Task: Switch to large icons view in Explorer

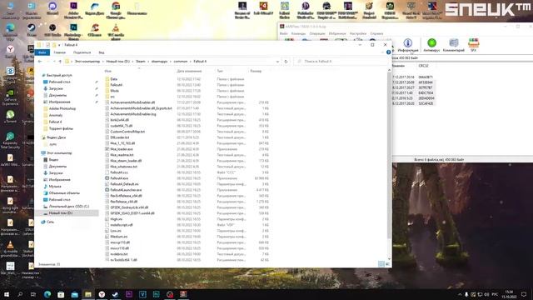Action: click(x=387, y=264)
